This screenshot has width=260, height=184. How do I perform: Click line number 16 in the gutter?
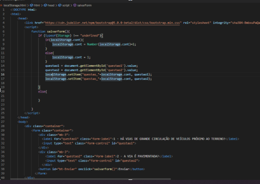coord(3,74)
